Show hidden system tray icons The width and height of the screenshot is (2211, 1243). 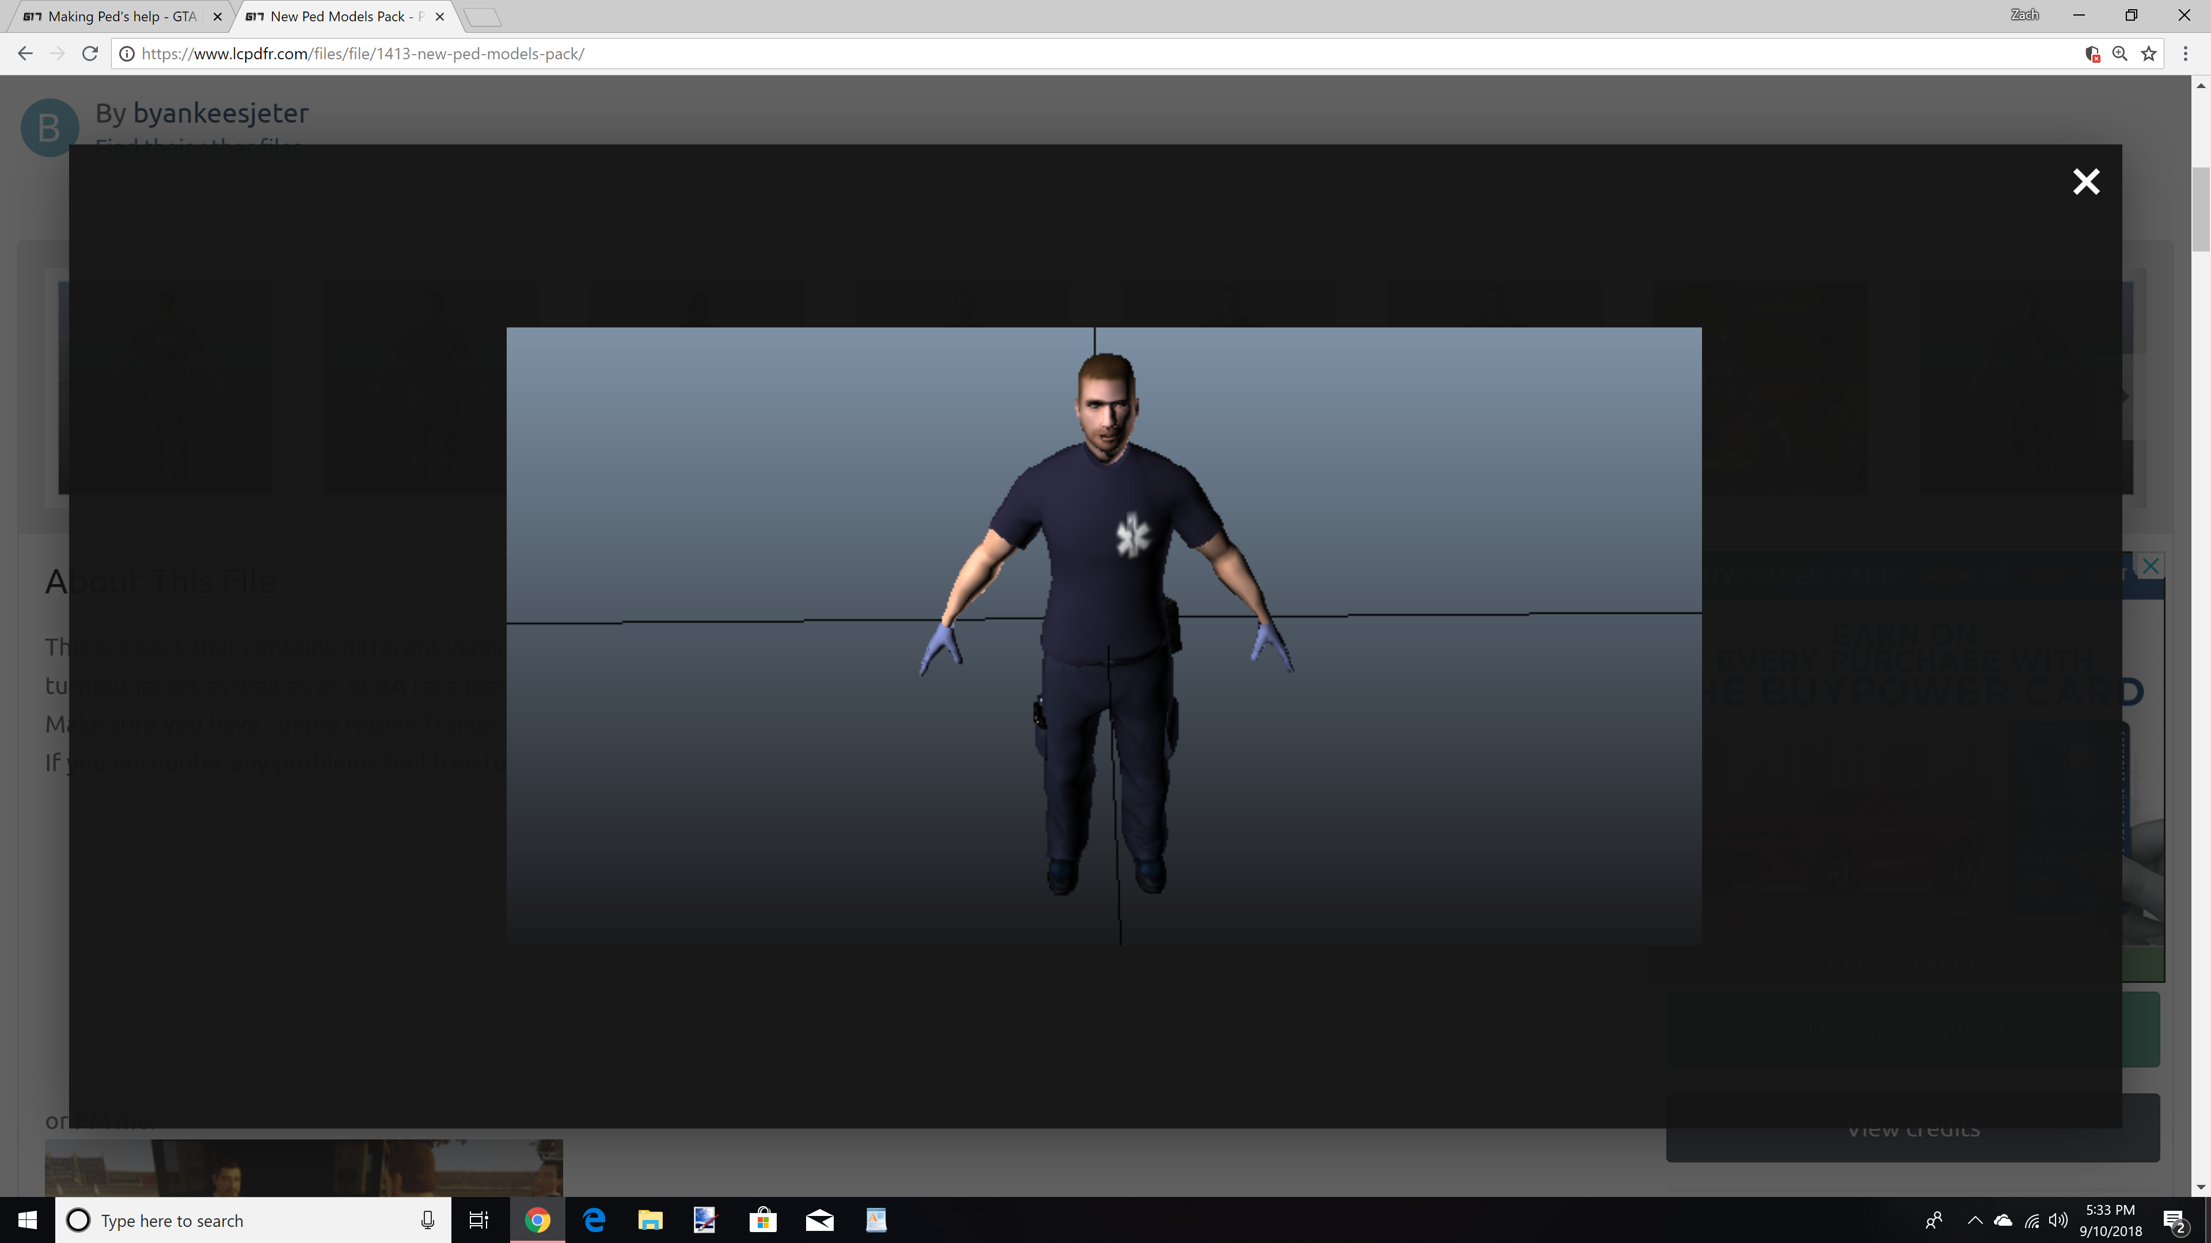[x=1974, y=1220]
